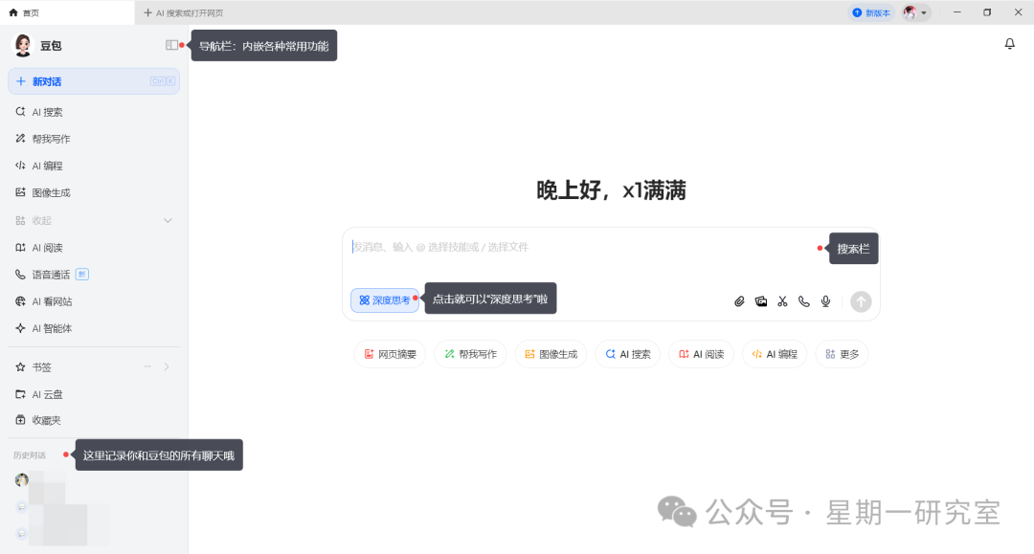Click the microphone voice input icon
This screenshot has height=554, width=1034.
pos(825,301)
